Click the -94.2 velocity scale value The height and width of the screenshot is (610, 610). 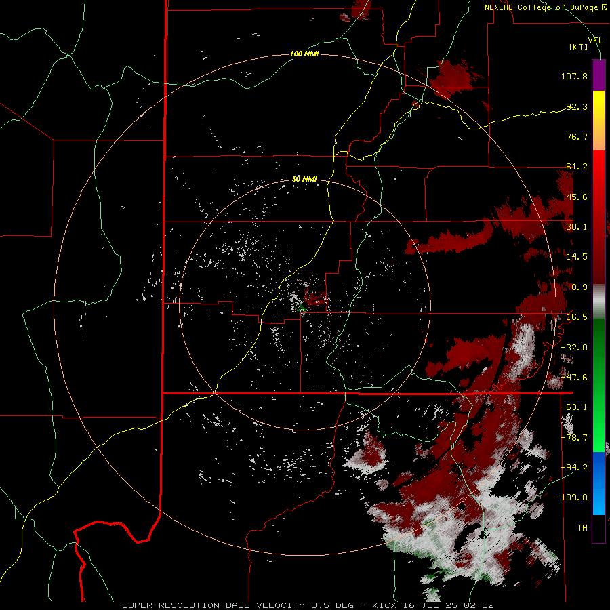coord(574,468)
